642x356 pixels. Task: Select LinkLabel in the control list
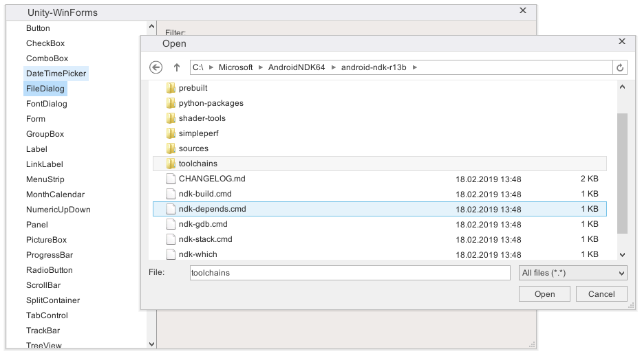click(45, 164)
